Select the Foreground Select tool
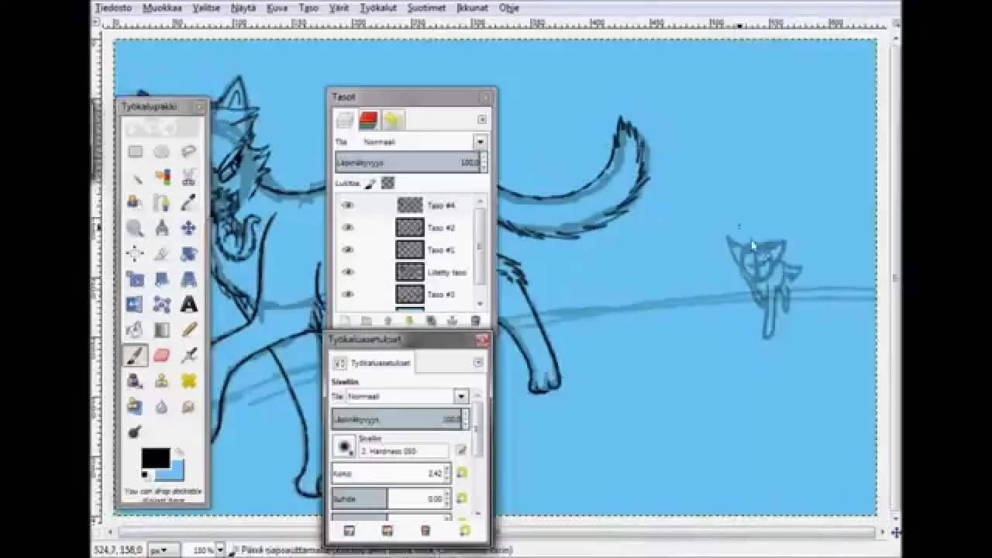Screen dimensions: 992x558 [x=136, y=203]
